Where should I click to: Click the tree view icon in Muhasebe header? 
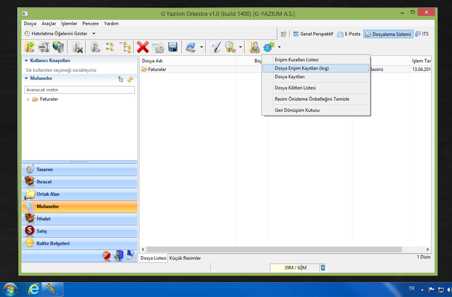pyautogui.click(x=121, y=79)
